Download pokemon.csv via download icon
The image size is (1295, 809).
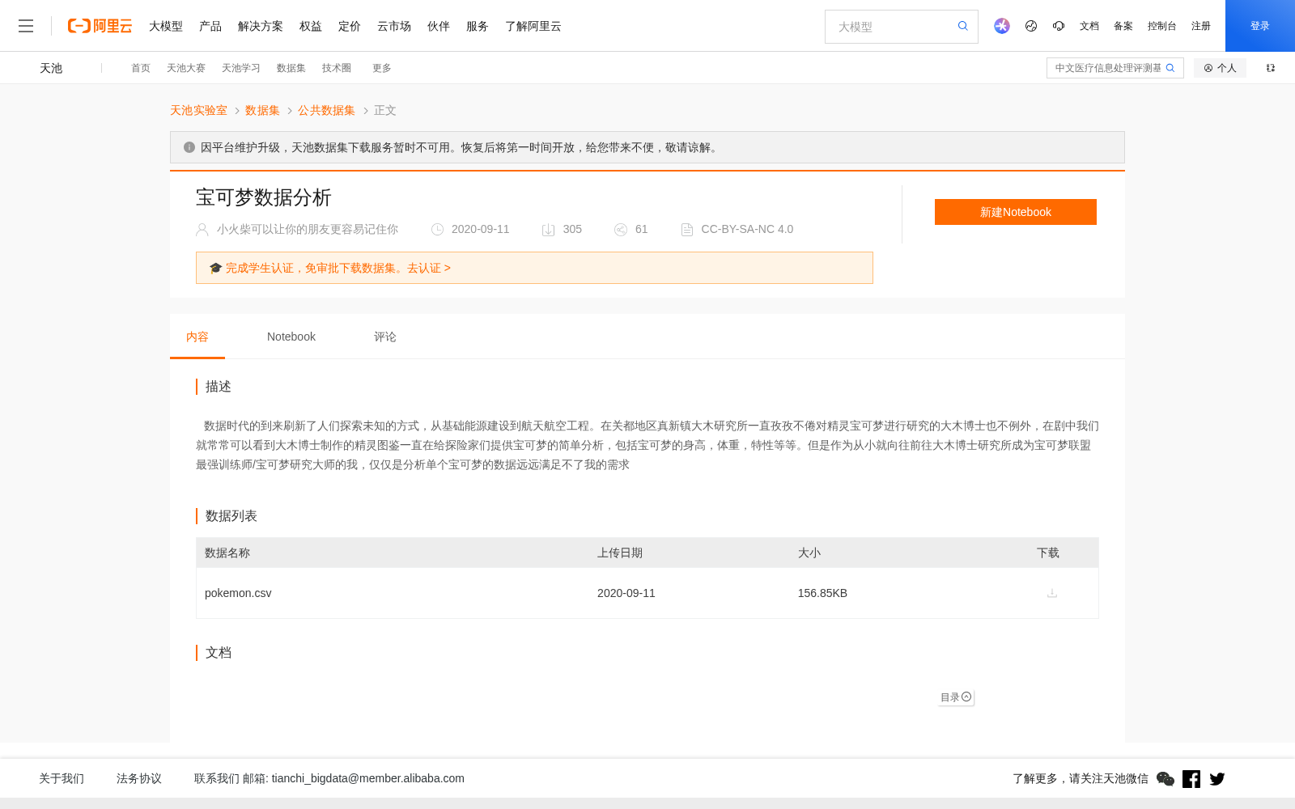click(1052, 593)
